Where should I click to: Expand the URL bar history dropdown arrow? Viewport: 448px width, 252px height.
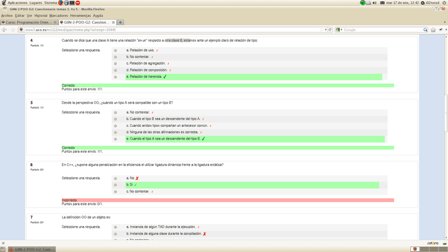(326, 30)
